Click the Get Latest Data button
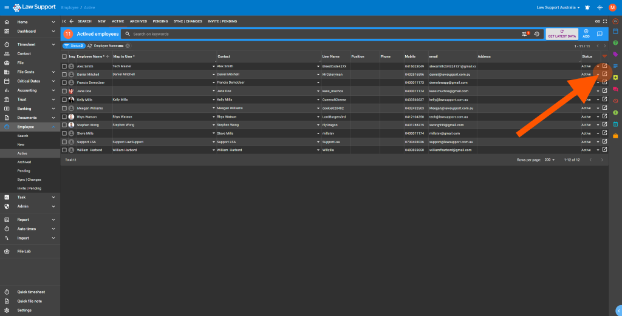Screen dimensions: 622x316 point(561,34)
